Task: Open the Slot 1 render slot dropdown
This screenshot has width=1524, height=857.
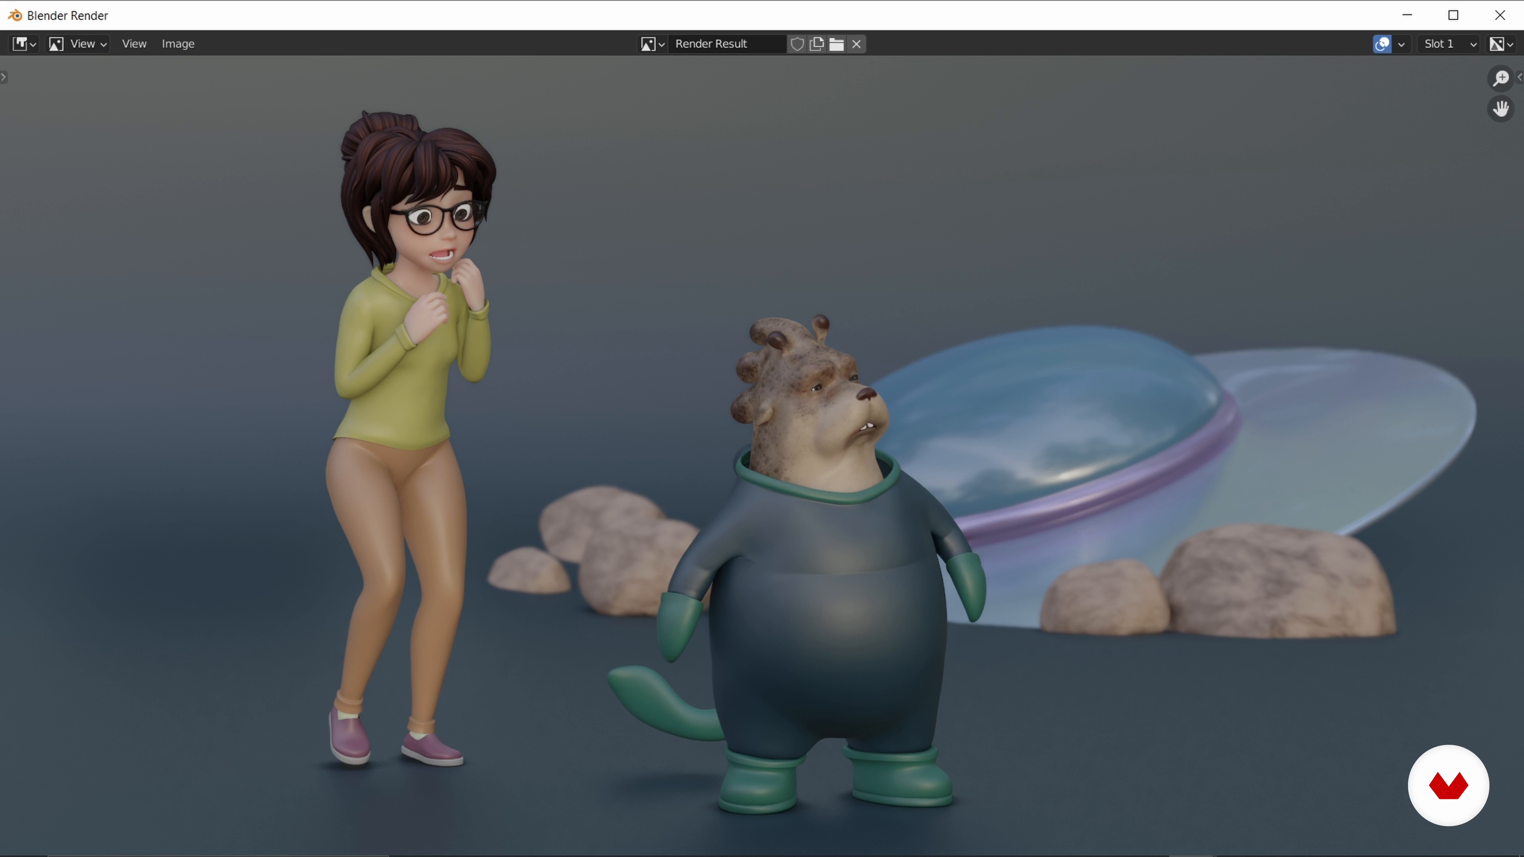Action: (1448, 44)
